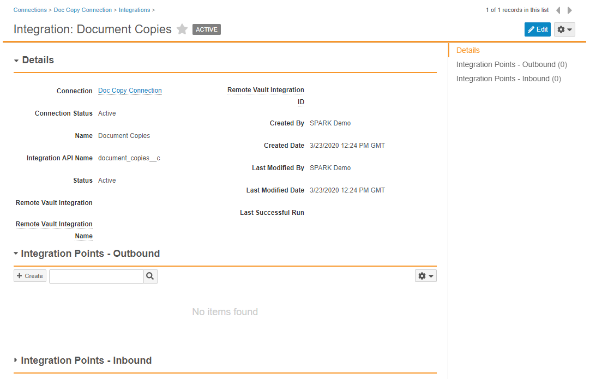Jump to Integration Points - Inbound (0)

pyautogui.click(x=508, y=79)
